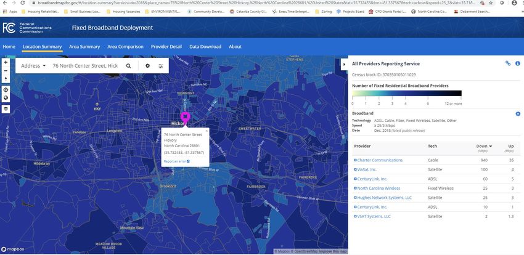Open the filter sliders icon
Viewport: 524px width, 255px height.
coord(161,66)
